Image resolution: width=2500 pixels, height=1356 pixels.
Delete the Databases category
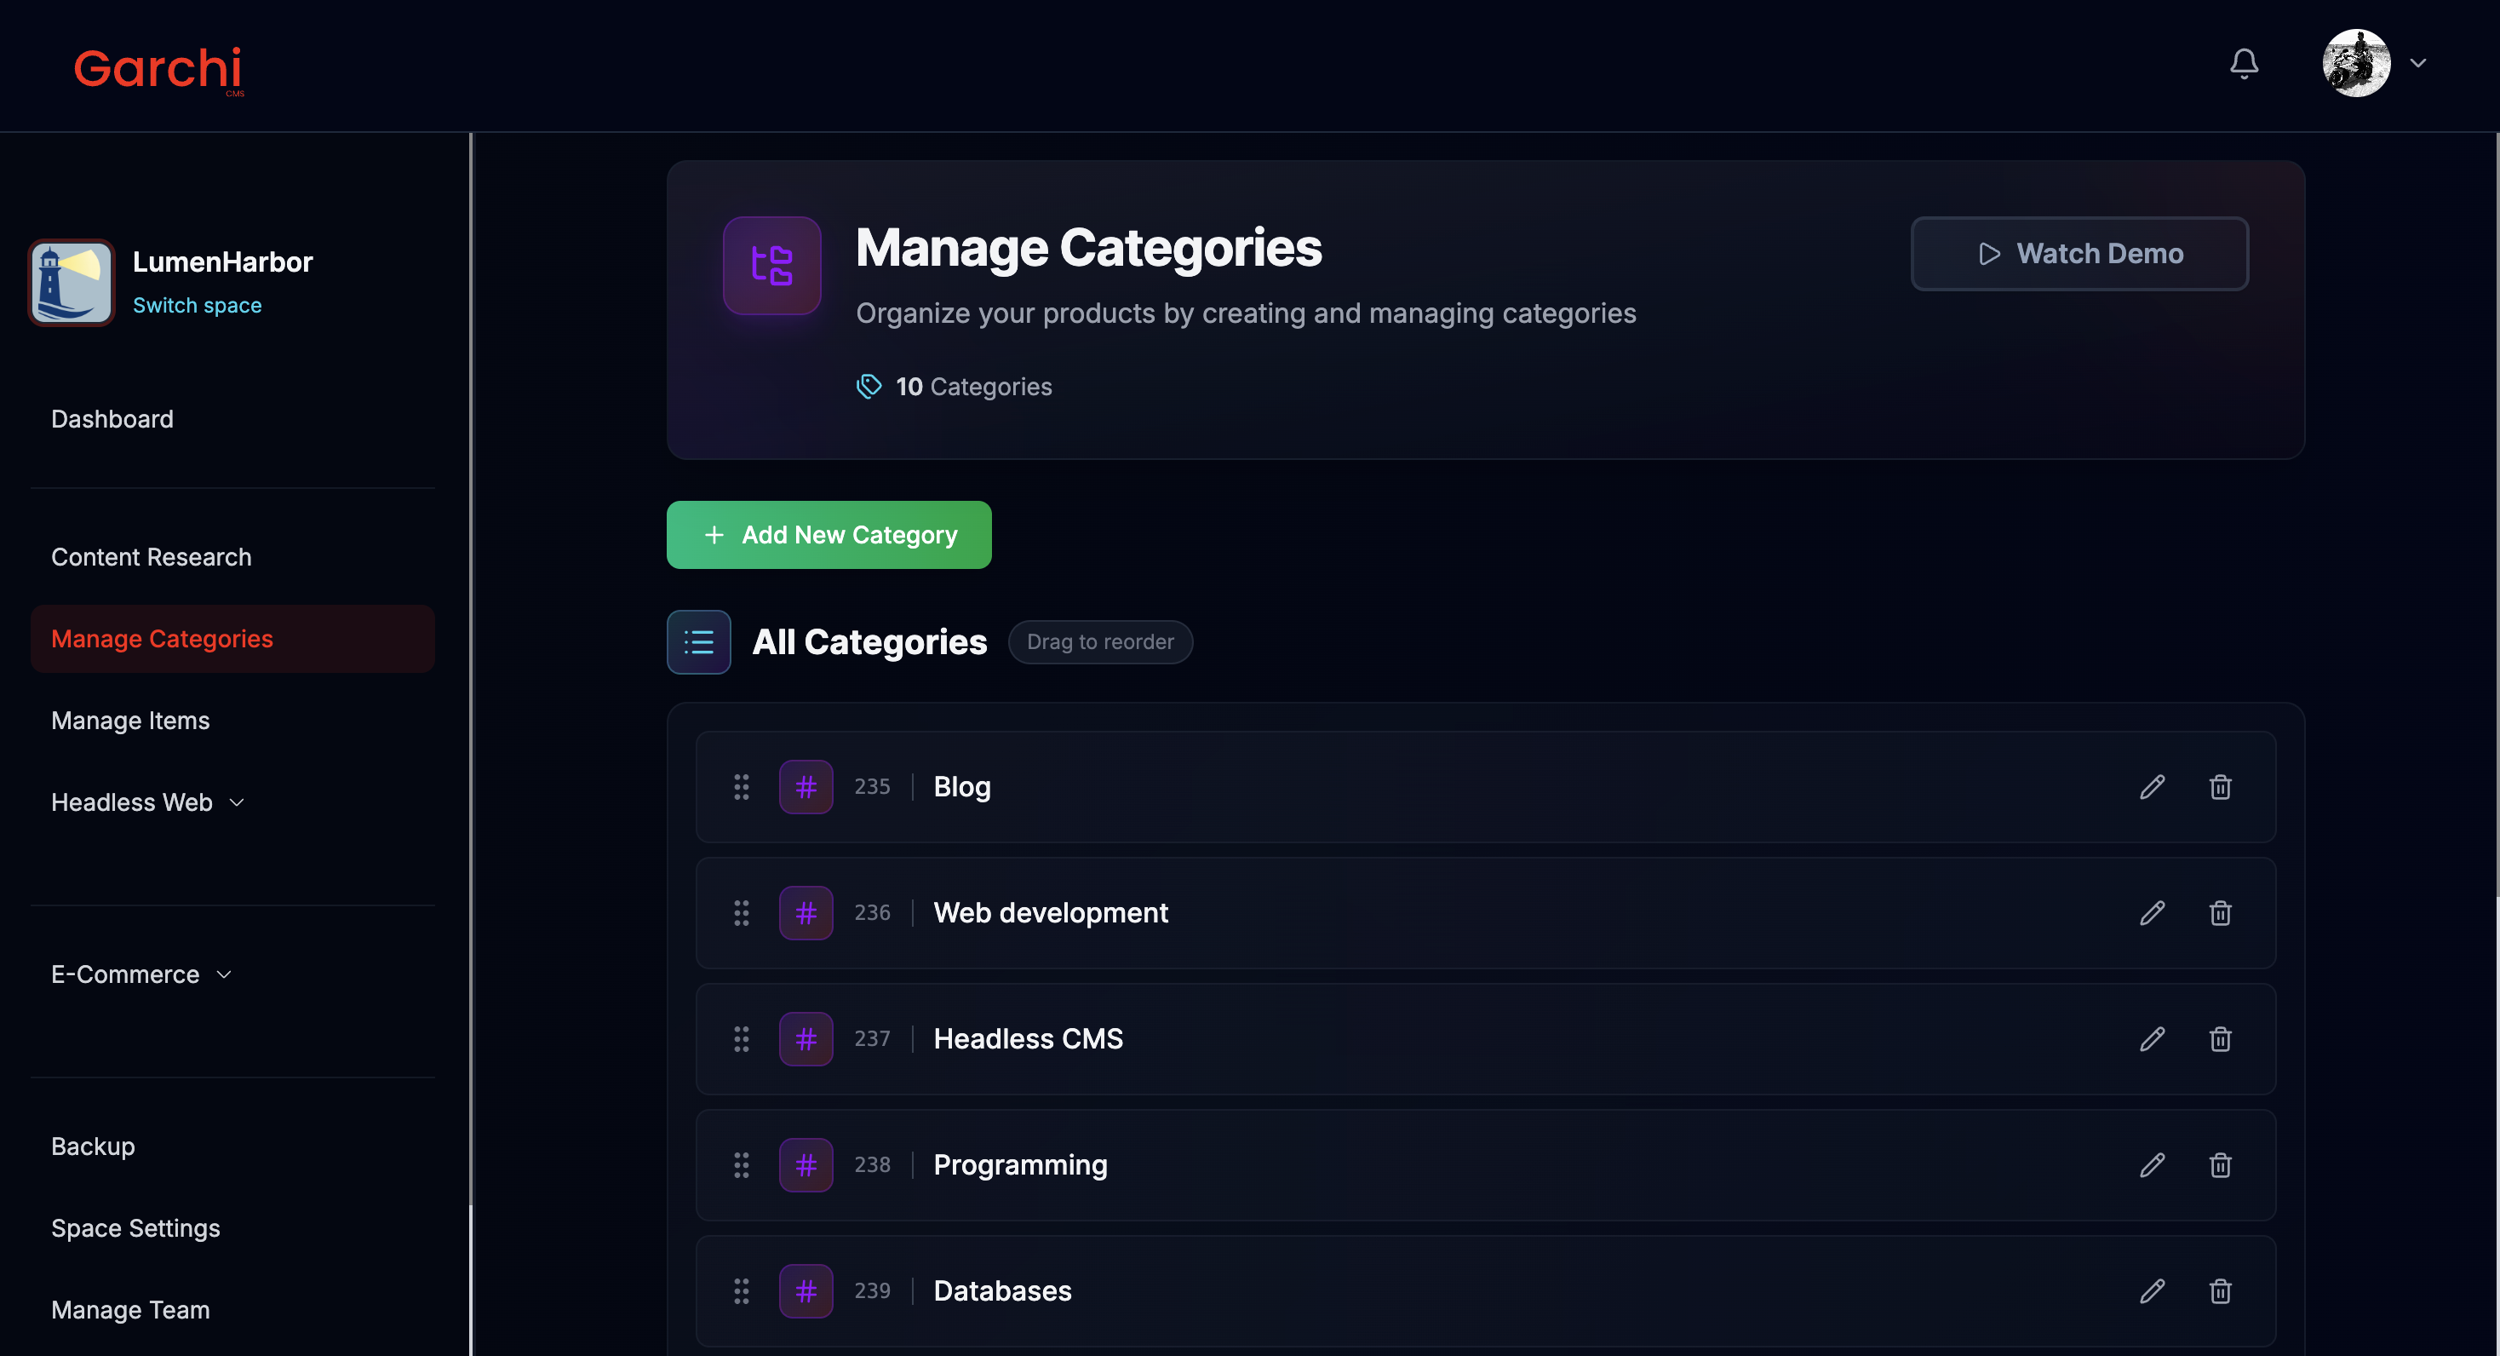(2220, 1291)
